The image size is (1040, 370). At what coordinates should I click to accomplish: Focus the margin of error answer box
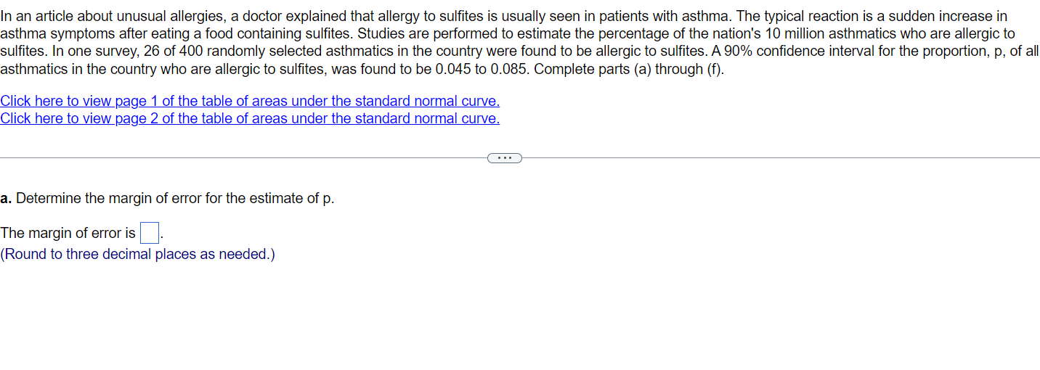[x=150, y=233]
